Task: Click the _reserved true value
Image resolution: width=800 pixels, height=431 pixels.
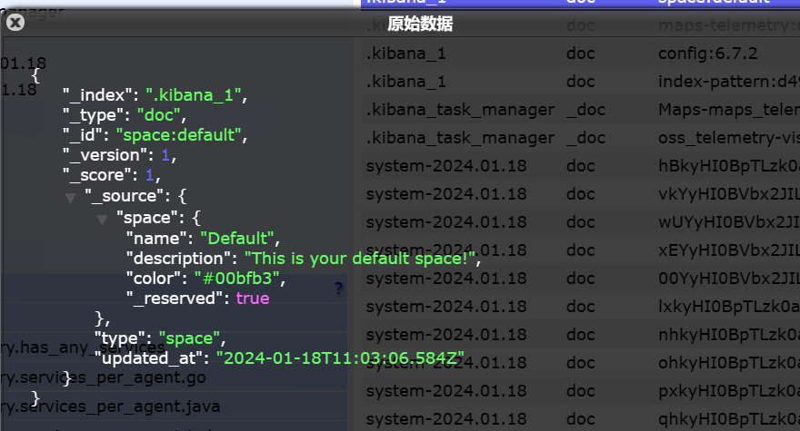Action: [253, 298]
